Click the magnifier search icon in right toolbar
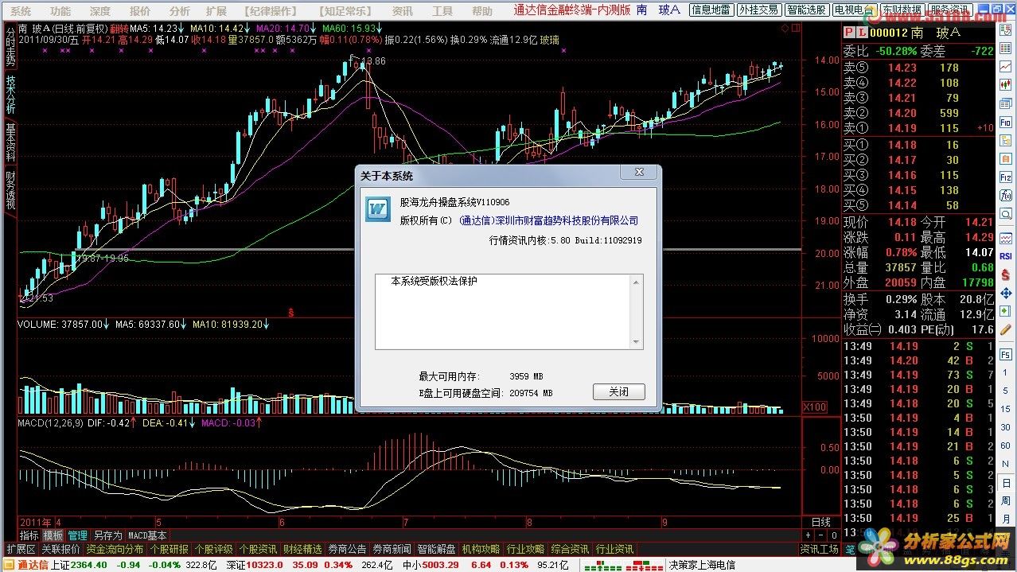1017x572 pixels. (x=1006, y=215)
